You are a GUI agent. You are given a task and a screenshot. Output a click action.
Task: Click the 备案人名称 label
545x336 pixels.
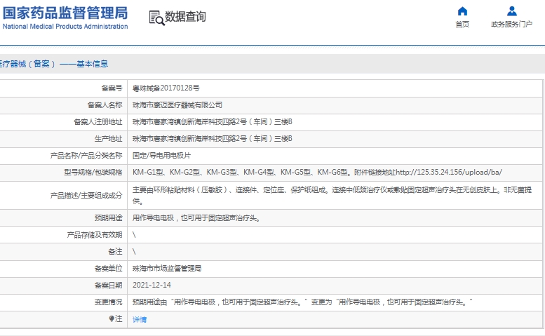[105, 105]
